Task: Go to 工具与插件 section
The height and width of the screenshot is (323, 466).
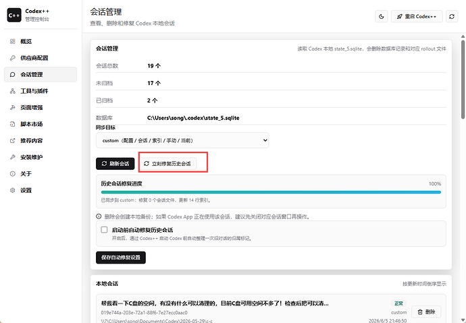Action: 41,91
